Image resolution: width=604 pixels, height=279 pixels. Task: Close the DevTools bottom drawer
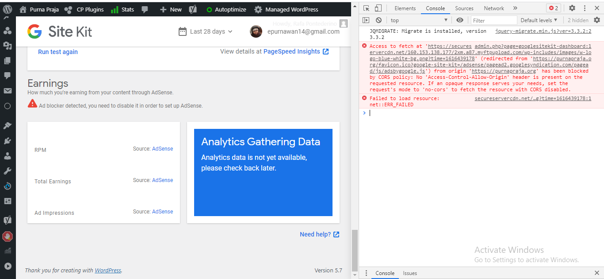[597, 273]
